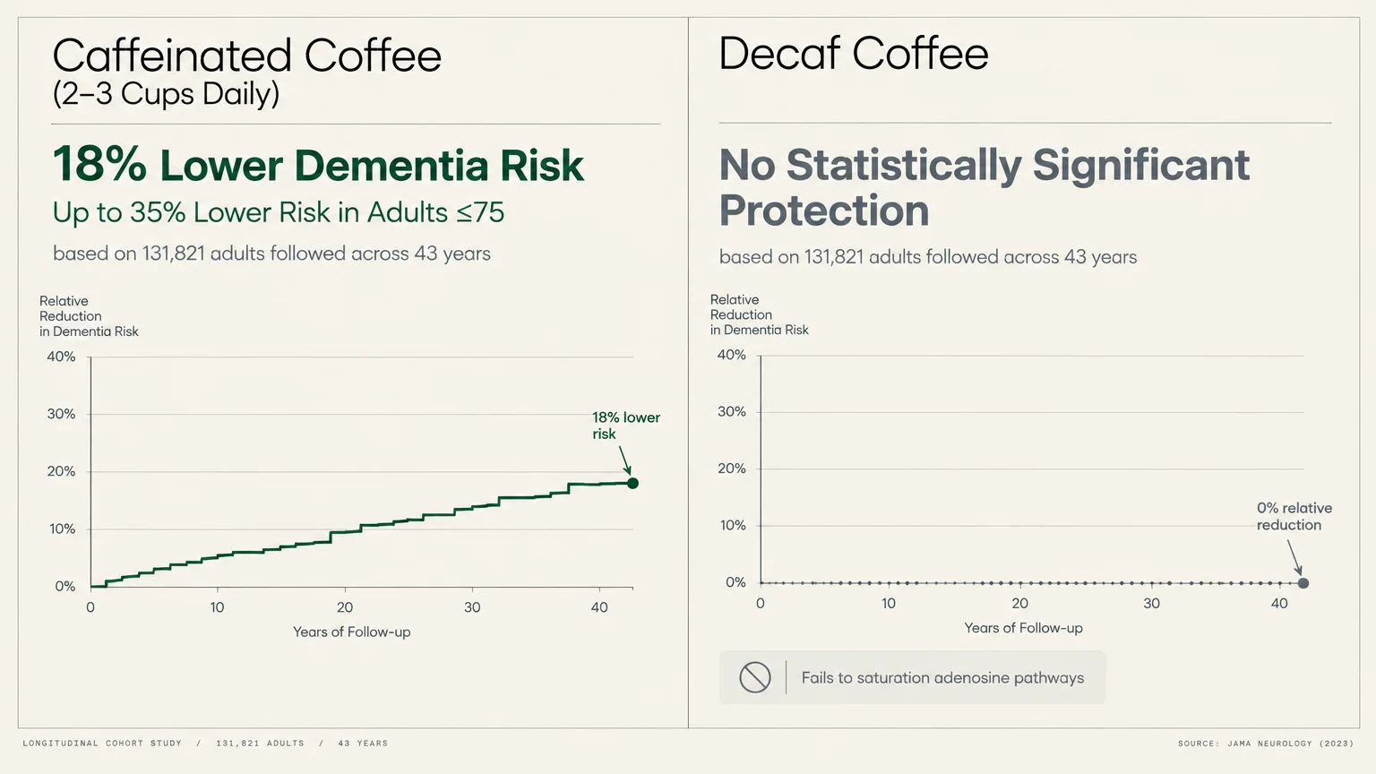Click the '(2–3 Cups Daily)' subtitle

pyautogui.click(x=166, y=94)
